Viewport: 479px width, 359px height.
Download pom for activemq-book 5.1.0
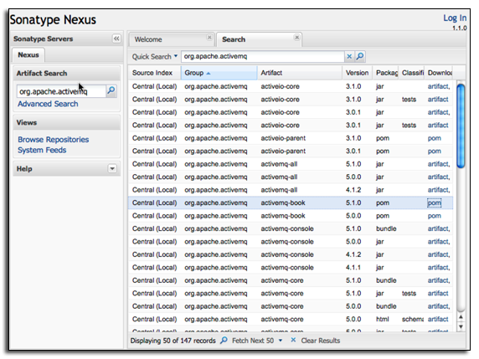click(434, 203)
